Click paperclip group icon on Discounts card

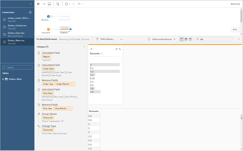116,49
